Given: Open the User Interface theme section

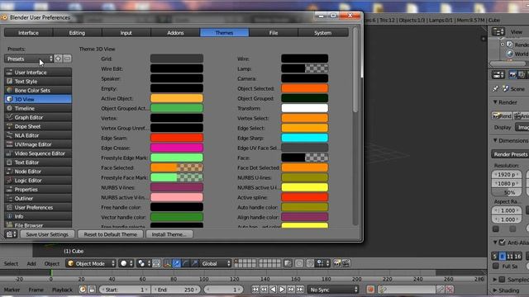Looking at the screenshot, I should [38, 73].
